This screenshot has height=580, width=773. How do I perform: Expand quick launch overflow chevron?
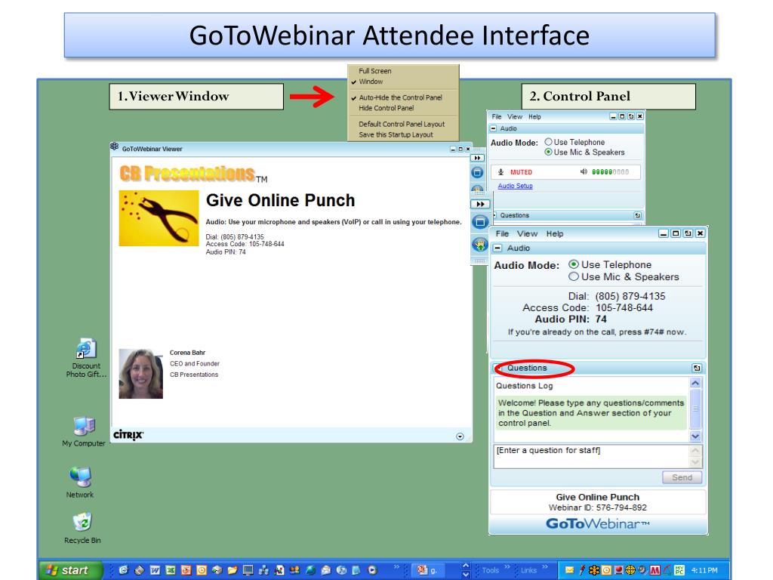coord(396,567)
